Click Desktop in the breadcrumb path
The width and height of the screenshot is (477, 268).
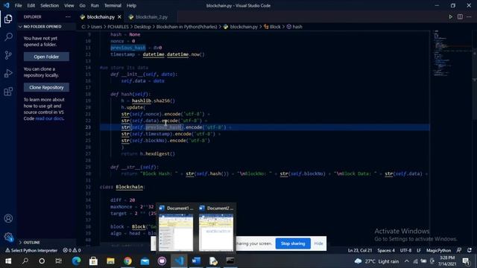point(142,27)
